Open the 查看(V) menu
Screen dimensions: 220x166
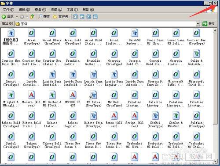pos(40,10)
